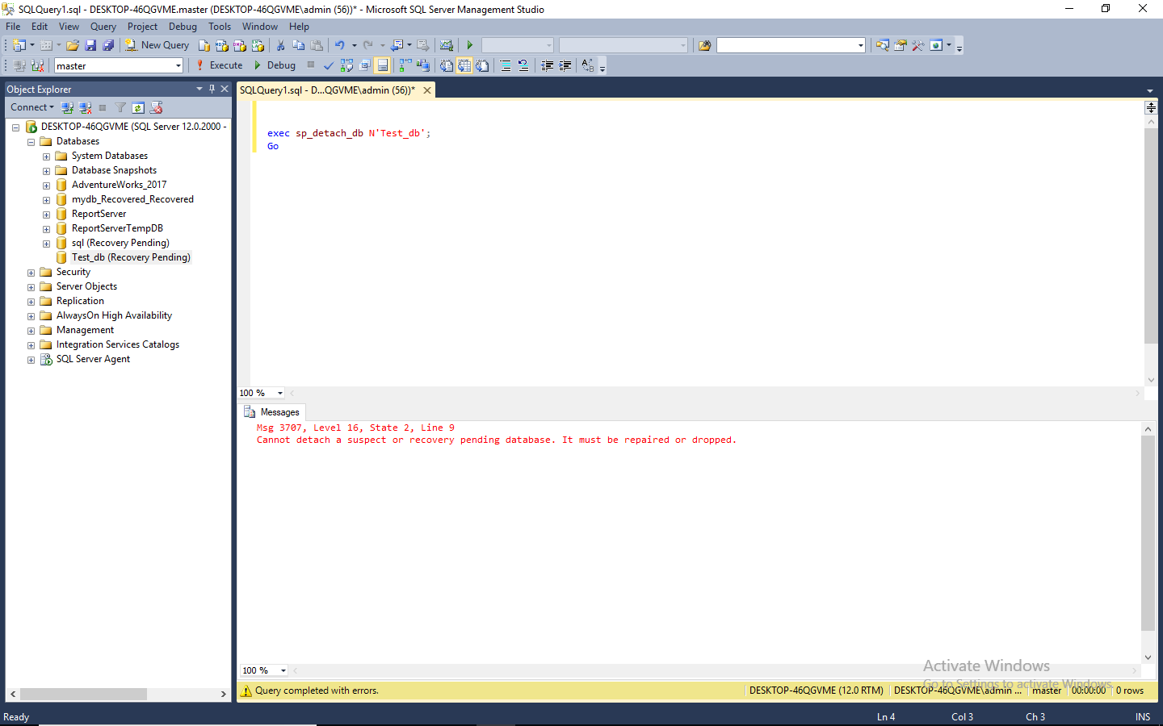Select Results to Text mode

(447, 65)
